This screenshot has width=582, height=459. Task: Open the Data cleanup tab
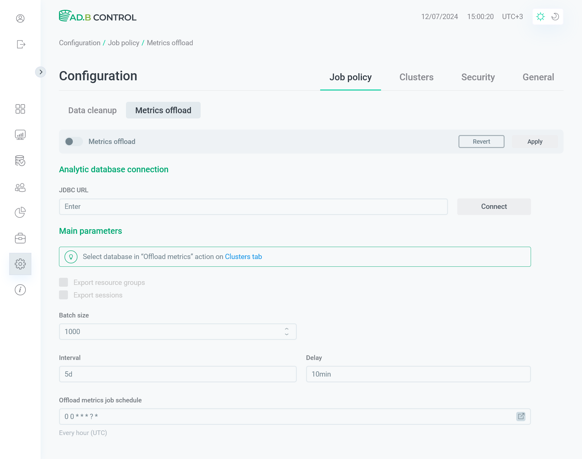tap(92, 110)
